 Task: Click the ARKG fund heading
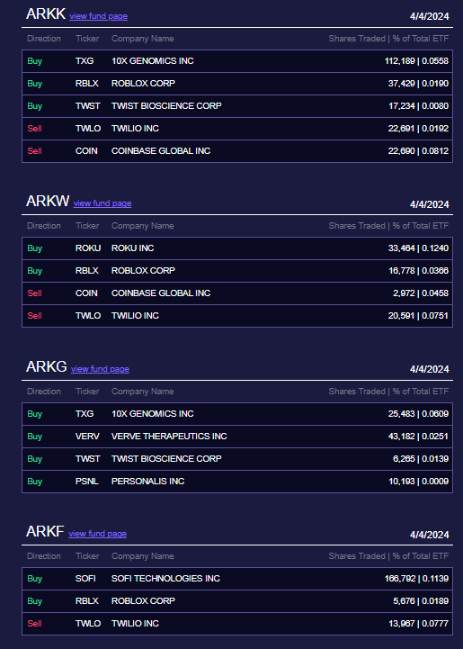coord(47,366)
